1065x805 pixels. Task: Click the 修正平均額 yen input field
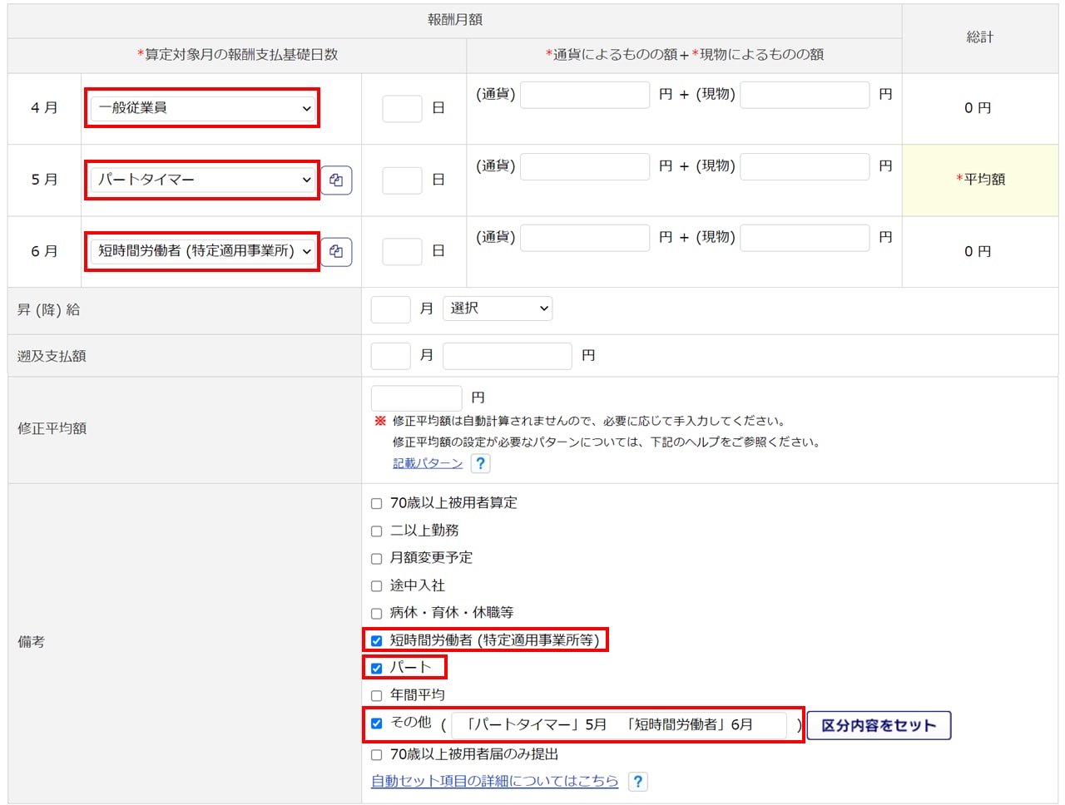tap(416, 398)
